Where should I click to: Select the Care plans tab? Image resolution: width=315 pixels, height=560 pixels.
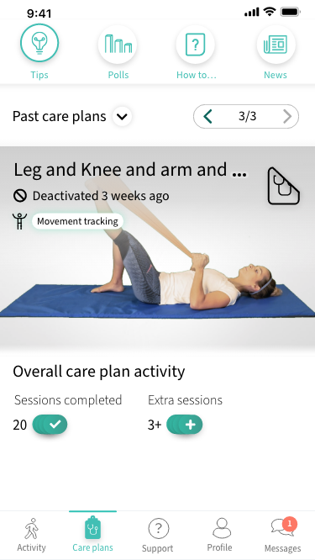tap(92, 534)
